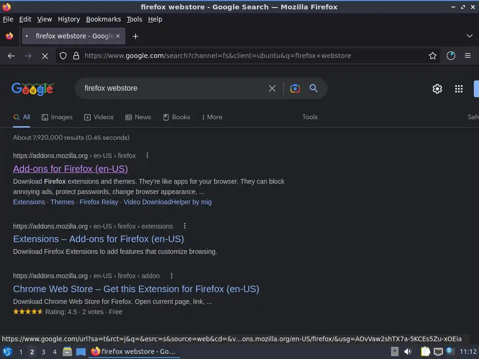Image resolution: width=479 pixels, height=359 pixels.
Task: Follow the Themes sitelink
Action: coord(62,202)
